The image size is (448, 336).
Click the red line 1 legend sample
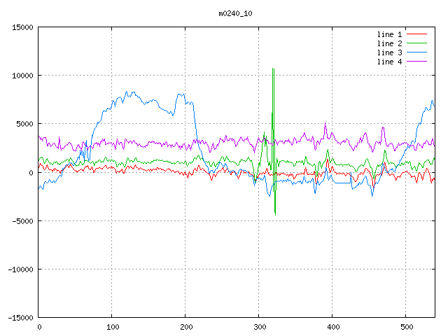[x=417, y=34]
